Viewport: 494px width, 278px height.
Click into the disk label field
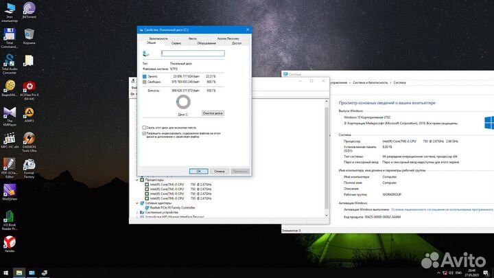pos(193,54)
